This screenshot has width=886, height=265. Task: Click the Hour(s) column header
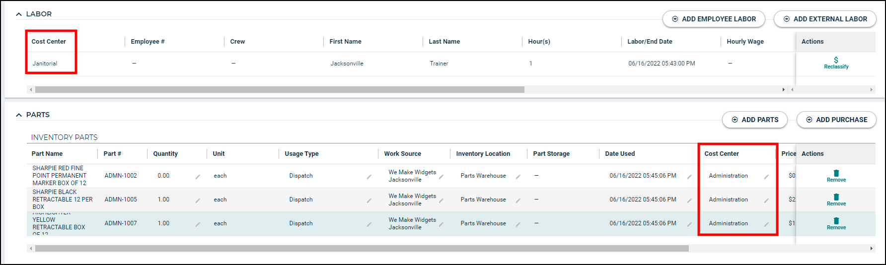[x=539, y=42]
